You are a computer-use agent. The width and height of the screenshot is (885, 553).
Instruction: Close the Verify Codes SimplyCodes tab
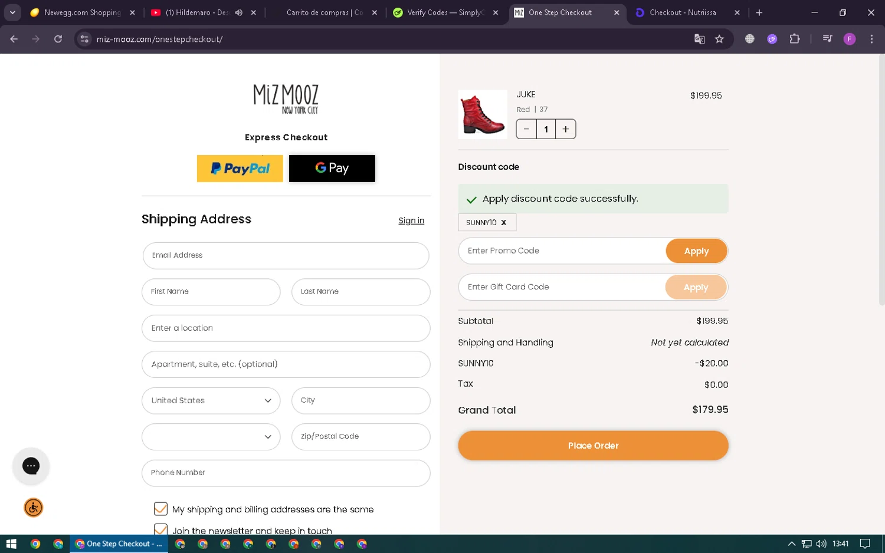pyautogui.click(x=496, y=12)
